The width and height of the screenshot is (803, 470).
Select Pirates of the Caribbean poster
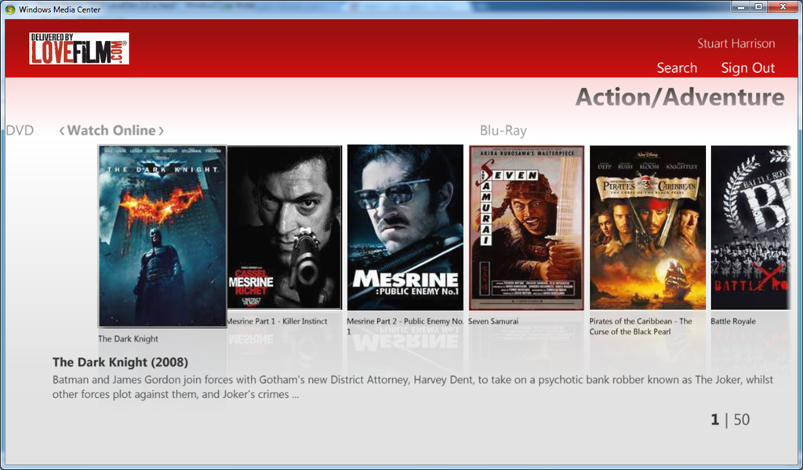pyautogui.click(x=648, y=228)
